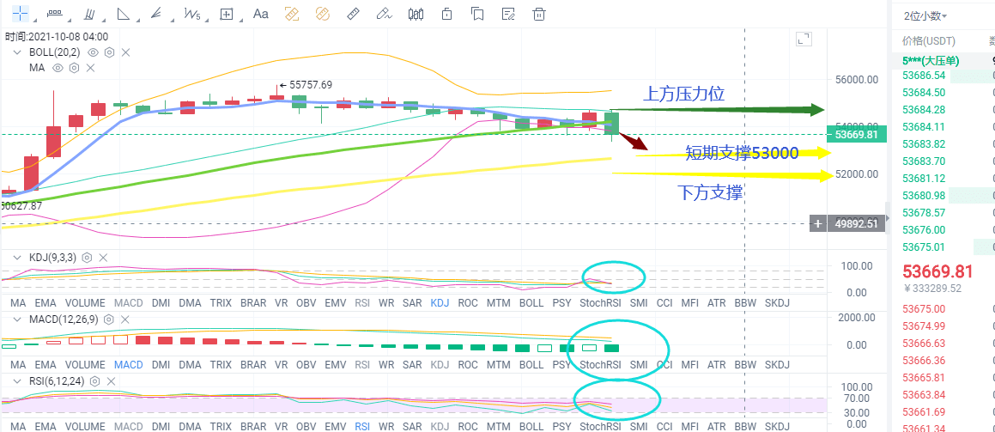Select active KDJ tab in KDJ panel row
Screen dimensions: 995x432
click(x=440, y=302)
